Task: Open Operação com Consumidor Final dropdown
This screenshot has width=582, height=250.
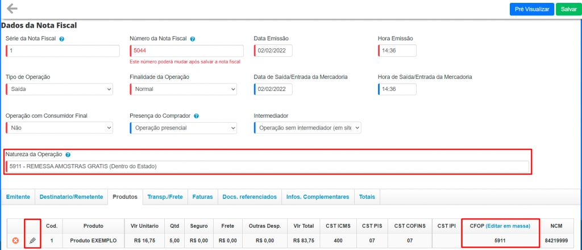Action: click(x=60, y=128)
